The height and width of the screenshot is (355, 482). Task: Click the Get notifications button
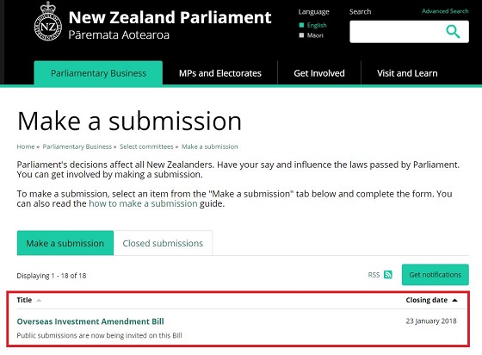tap(436, 275)
